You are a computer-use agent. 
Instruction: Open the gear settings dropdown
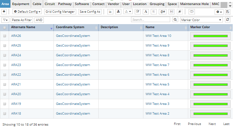[x=219, y=12]
